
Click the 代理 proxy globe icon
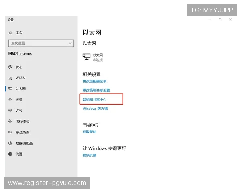point(10,154)
